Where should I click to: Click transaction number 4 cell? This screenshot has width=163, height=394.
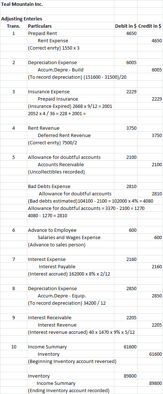point(14,128)
